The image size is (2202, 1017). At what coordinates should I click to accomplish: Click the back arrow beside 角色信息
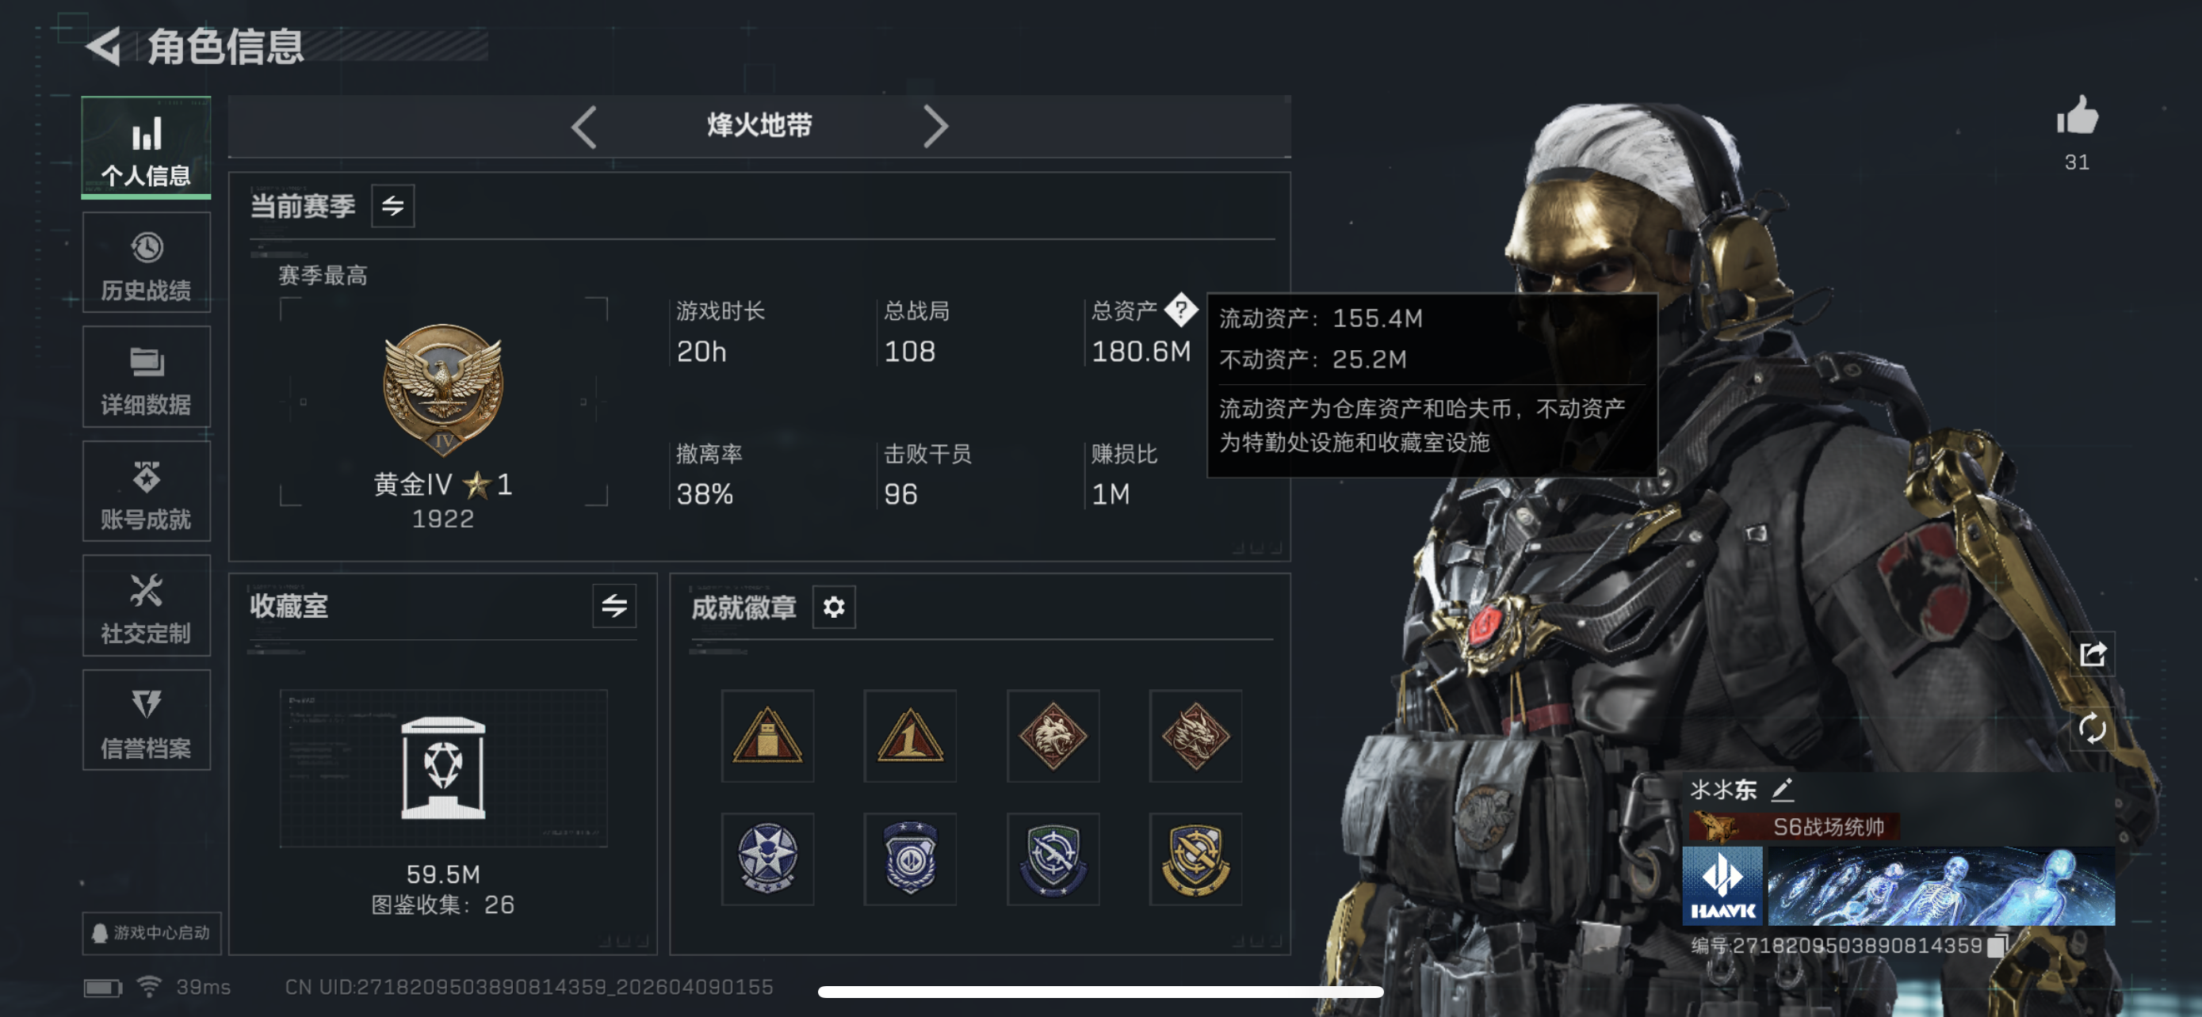click(103, 46)
